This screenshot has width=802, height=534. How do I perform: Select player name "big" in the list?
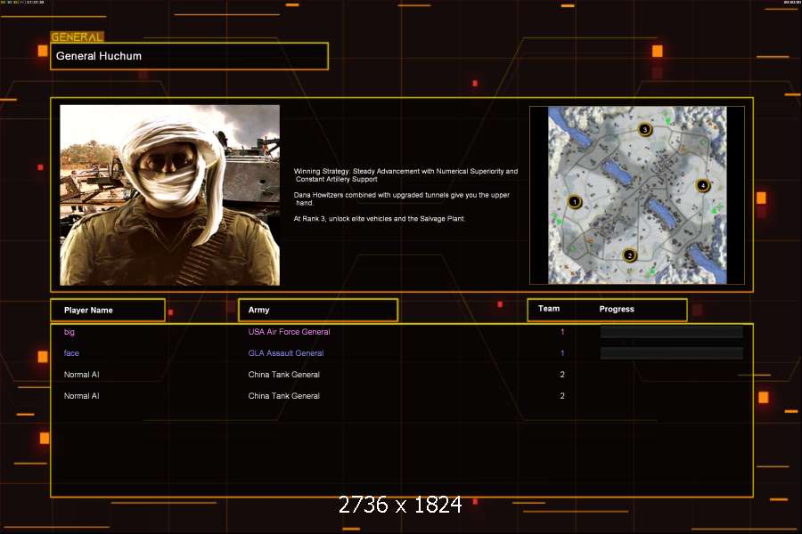70,332
